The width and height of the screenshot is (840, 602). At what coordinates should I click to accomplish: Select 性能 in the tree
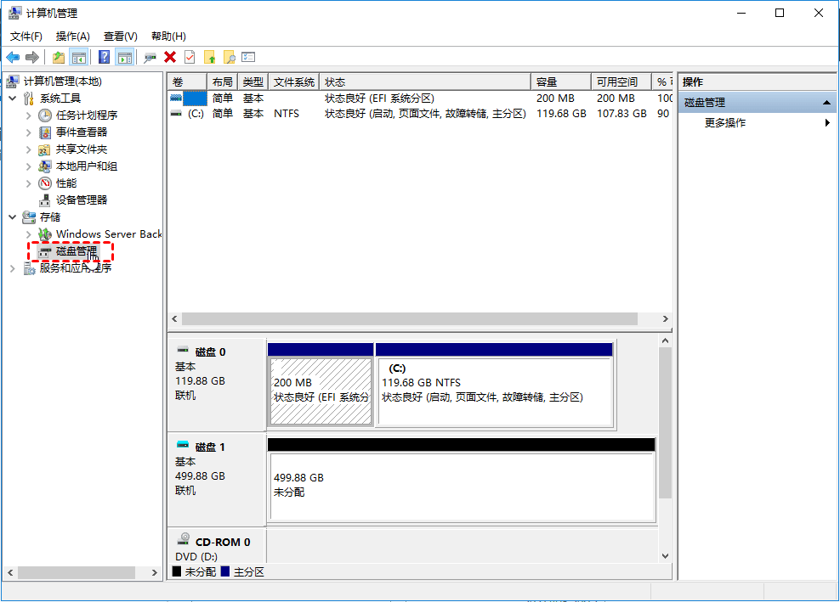(66, 183)
